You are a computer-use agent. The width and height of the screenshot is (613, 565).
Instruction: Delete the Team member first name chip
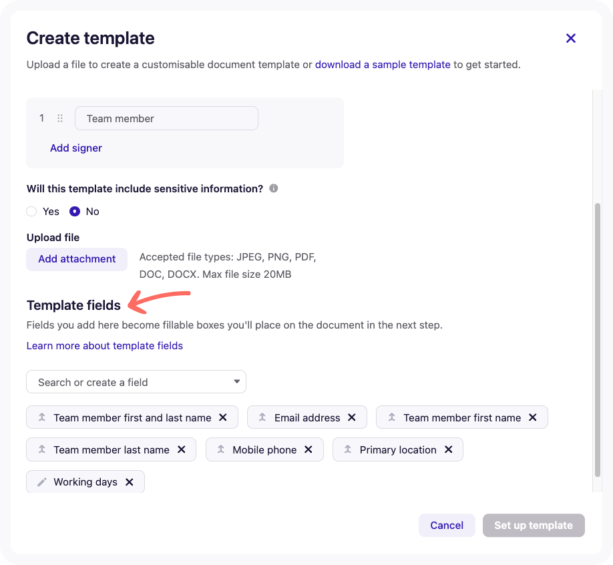(532, 417)
